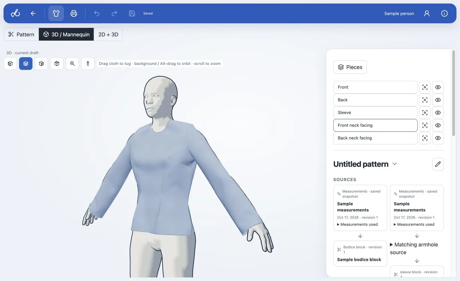This screenshot has height=281, width=460.
Task: Click the Pieces button
Action: pos(350,67)
